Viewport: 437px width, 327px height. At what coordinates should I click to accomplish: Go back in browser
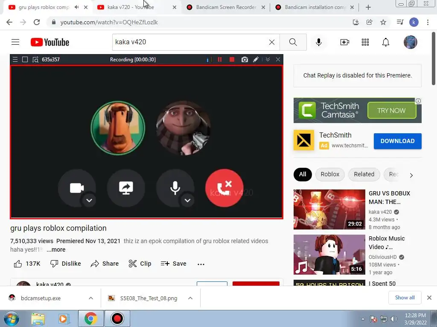9,22
